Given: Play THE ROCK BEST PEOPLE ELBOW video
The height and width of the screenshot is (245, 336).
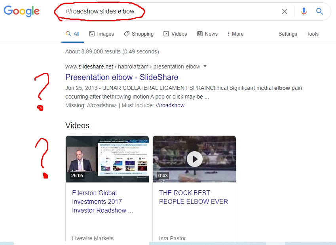Looking at the screenshot, I should (194, 159).
